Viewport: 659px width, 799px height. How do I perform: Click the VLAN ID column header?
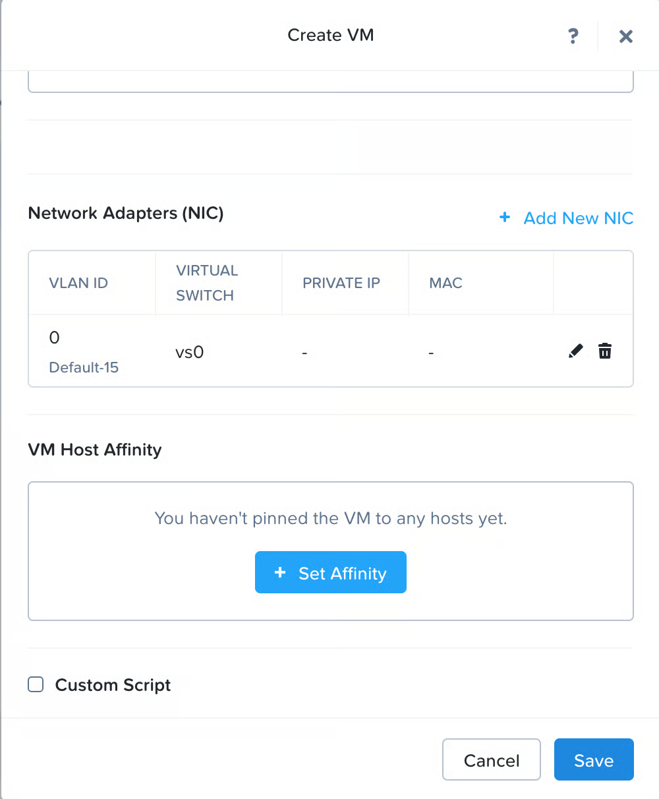[78, 283]
